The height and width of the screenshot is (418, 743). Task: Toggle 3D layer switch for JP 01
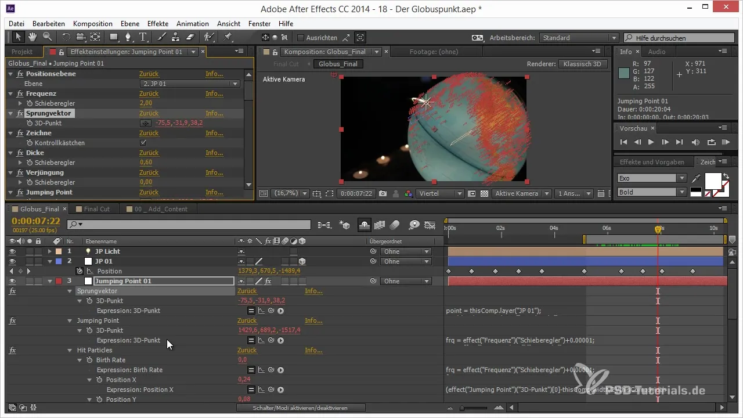(x=302, y=261)
